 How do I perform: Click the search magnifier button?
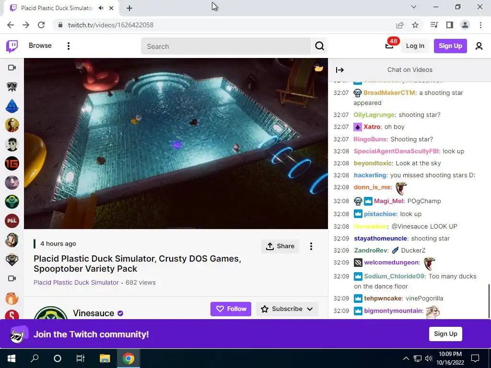(320, 46)
